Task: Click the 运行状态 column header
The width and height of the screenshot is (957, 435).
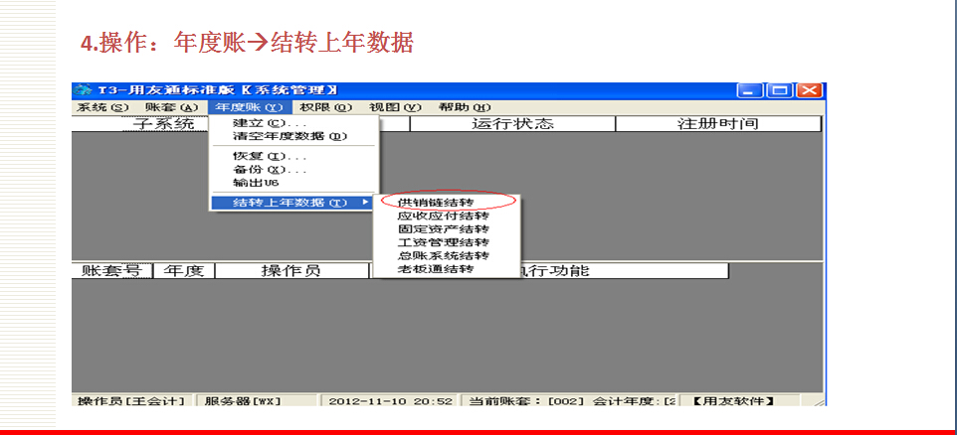Action: click(x=512, y=124)
